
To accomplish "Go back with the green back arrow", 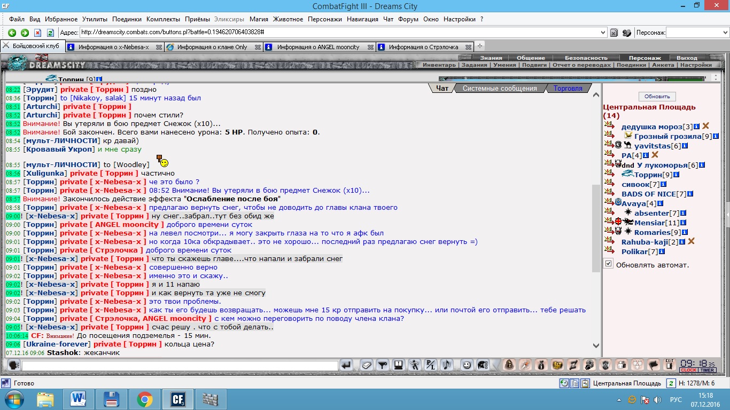I will pyautogui.click(x=12, y=33).
